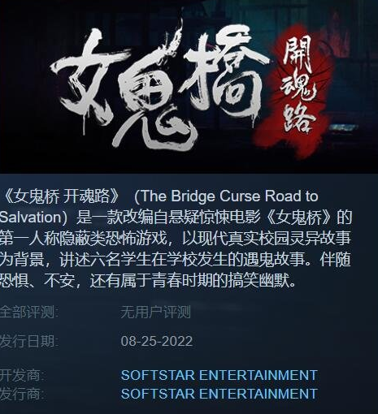Click the Chinese title 《女鬼桥 开魂路》 text
This screenshot has height=414, width=378.
click(x=60, y=196)
